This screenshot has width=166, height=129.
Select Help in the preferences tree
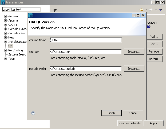pyautogui.click(x=11, y=37)
